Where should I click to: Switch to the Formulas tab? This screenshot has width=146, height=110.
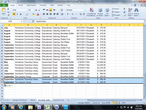[43, 5]
